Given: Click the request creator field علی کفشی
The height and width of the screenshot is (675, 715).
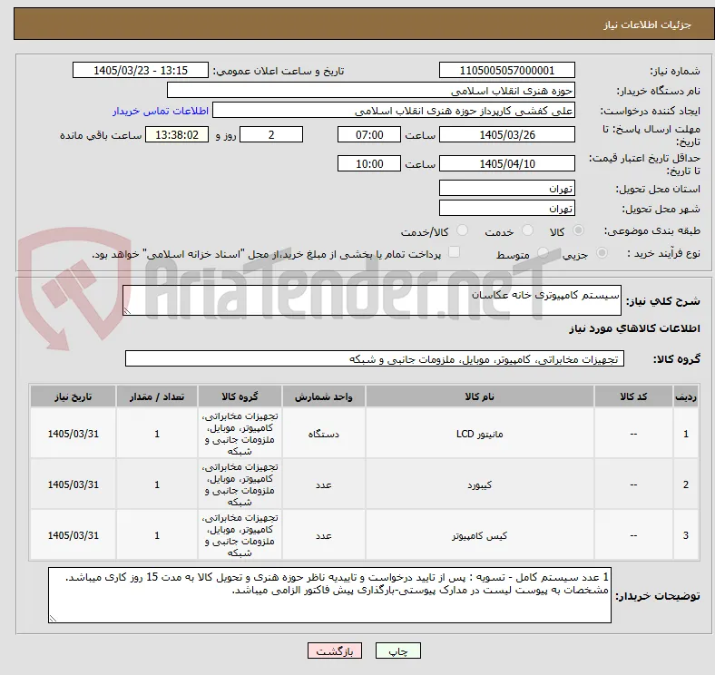Looking at the screenshot, I should point(394,111).
